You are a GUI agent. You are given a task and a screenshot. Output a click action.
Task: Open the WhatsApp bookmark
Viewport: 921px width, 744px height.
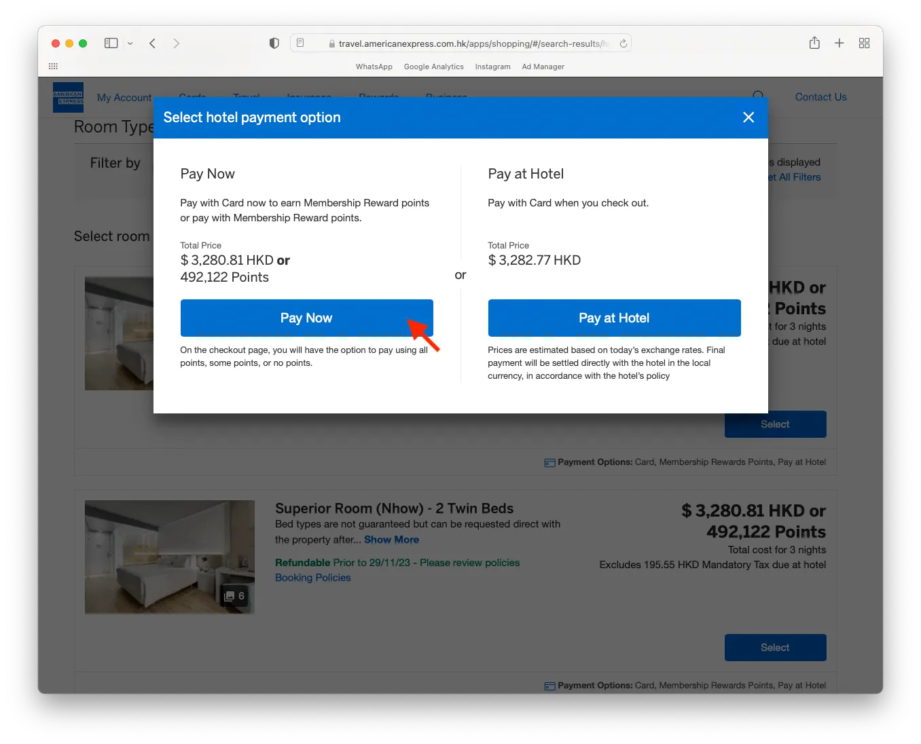pos(374,67)
